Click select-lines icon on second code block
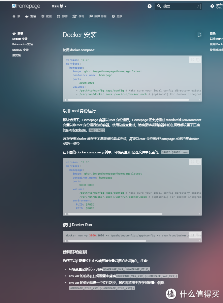223x303 pixels. [192, 162]
